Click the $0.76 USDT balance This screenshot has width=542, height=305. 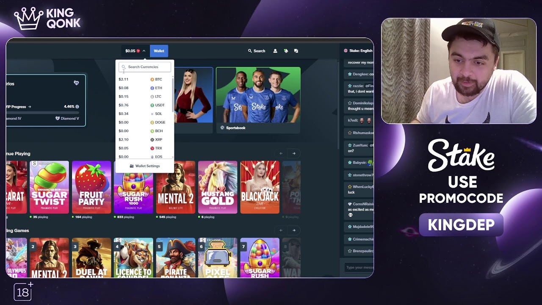point(123,105)
